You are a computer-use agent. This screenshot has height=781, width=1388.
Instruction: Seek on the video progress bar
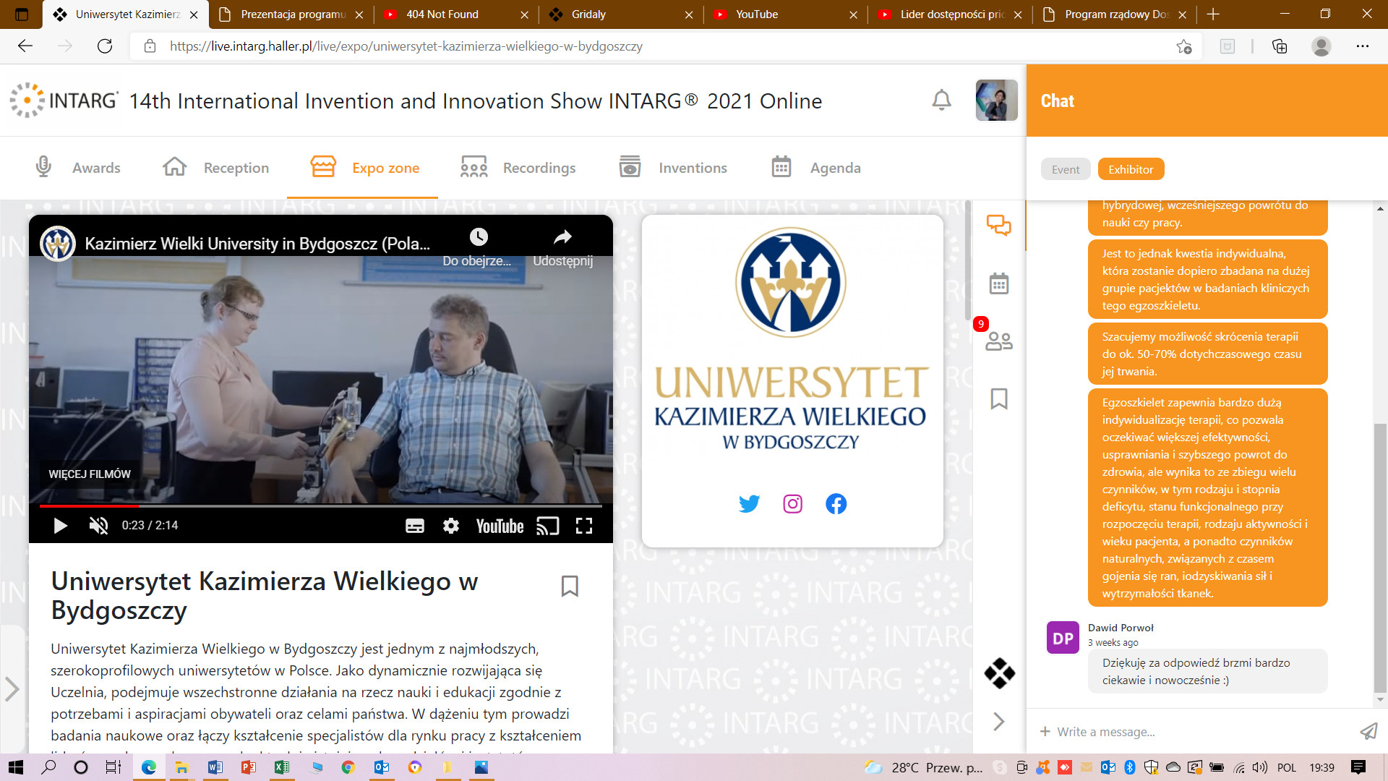point(321,505)
